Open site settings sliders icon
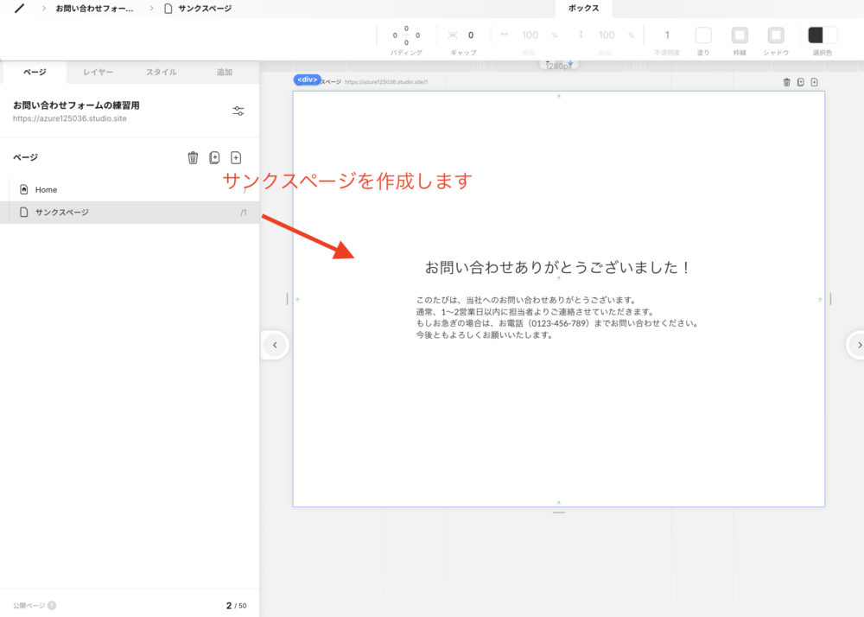This screenshot has height=617, width=864. 238,111
